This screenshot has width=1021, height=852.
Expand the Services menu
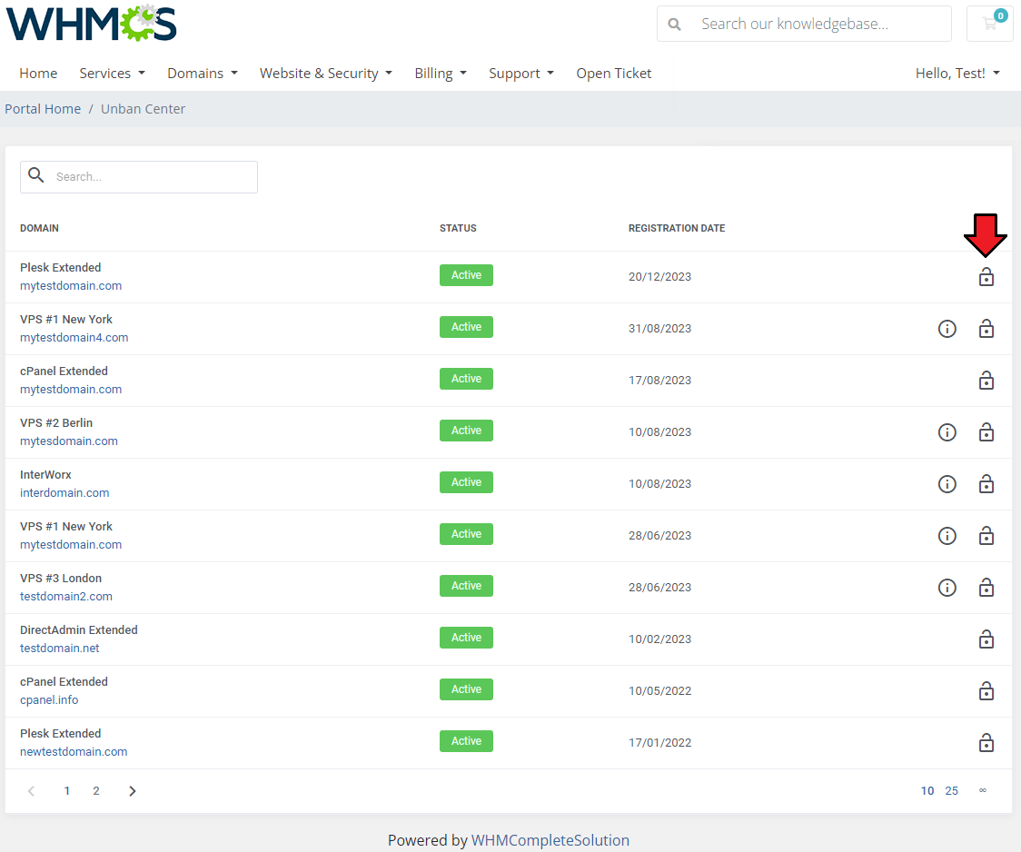[x=112, y=73]
